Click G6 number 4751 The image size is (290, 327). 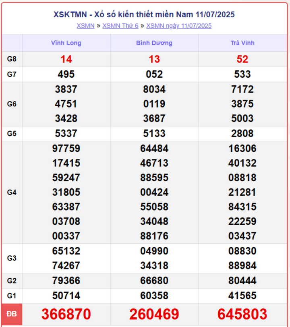(66, 104)
